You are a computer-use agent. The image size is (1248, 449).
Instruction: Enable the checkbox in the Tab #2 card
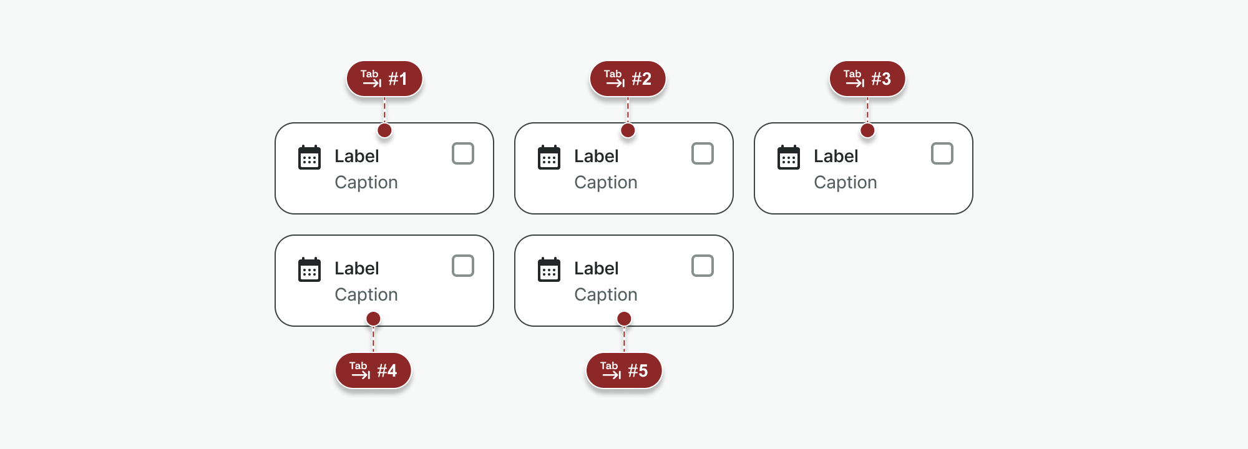click(703, 153)
